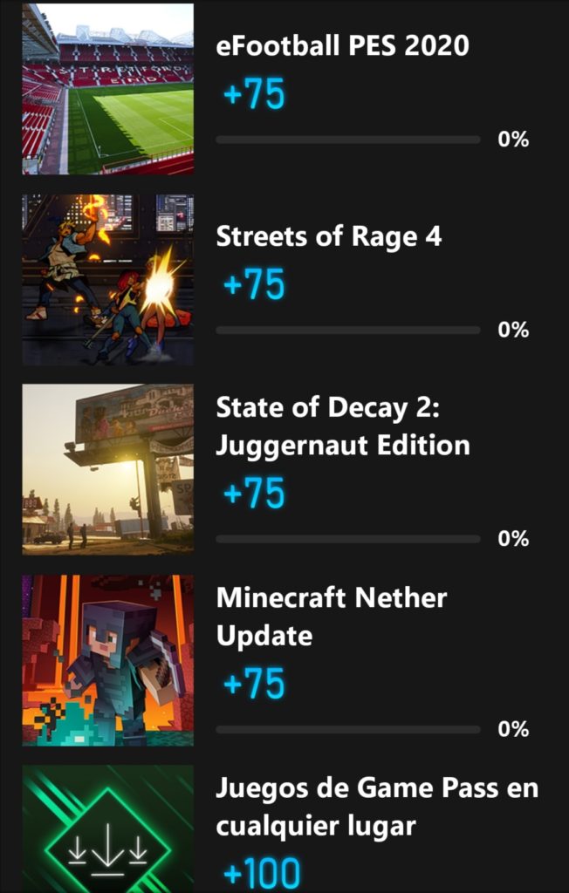569x893 pixels.
Task: Tap the +75 points under Minecraft Nether Update
Action: pyautogui.click(x=254, y=685)
